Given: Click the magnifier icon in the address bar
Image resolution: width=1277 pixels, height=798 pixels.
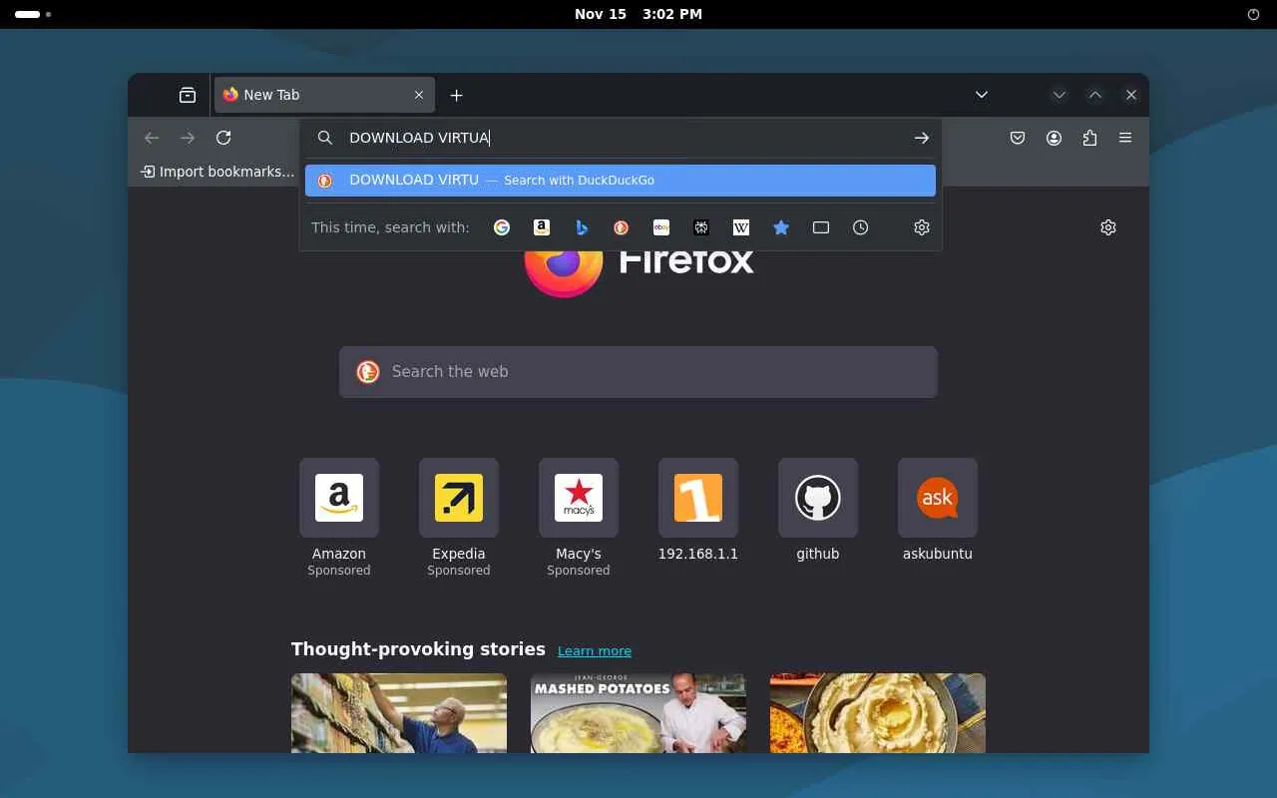Looking at the screenshot, I should (x=325, y=138).
